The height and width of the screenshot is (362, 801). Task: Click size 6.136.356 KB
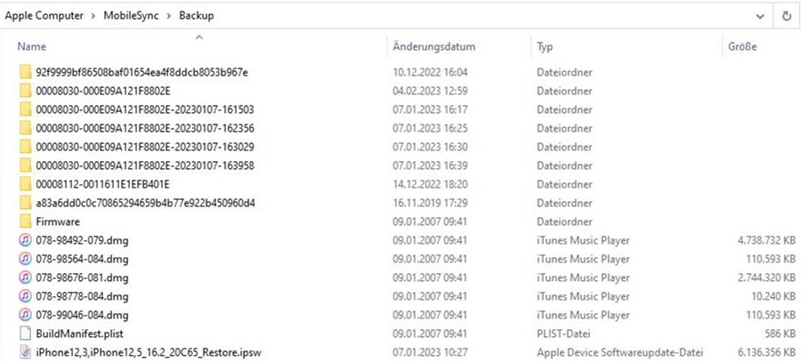click(766, 352)
